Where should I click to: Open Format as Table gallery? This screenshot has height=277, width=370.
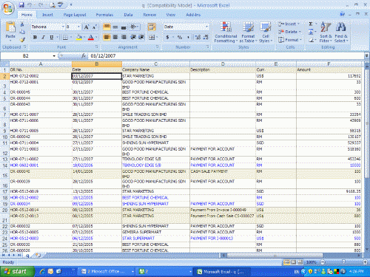[248, 32]
